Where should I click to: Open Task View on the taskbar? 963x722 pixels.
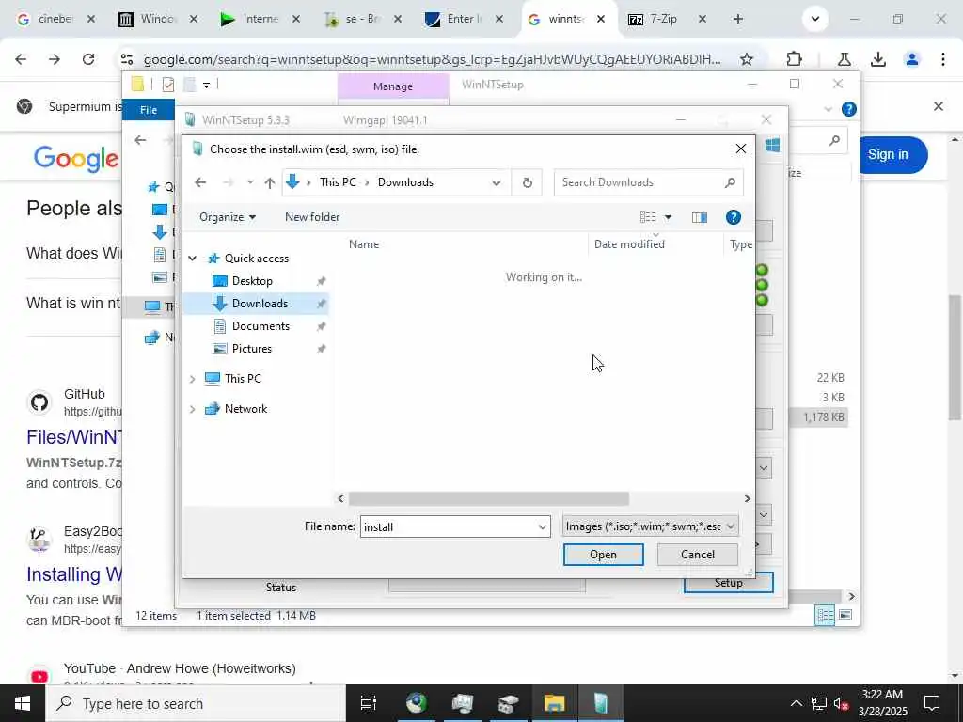pos(368,703)
